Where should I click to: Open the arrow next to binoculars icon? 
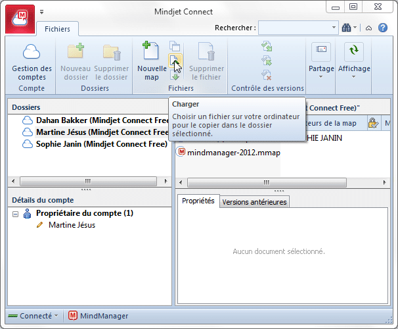(x=355, y=28)
